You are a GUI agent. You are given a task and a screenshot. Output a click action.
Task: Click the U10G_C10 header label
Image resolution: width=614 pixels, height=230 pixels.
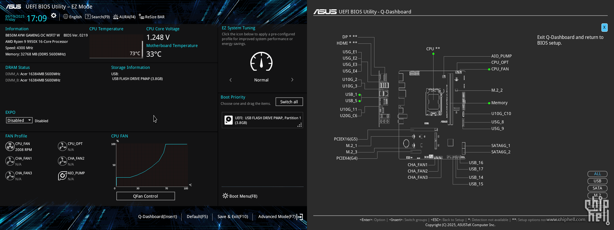(x=501, y=114)
